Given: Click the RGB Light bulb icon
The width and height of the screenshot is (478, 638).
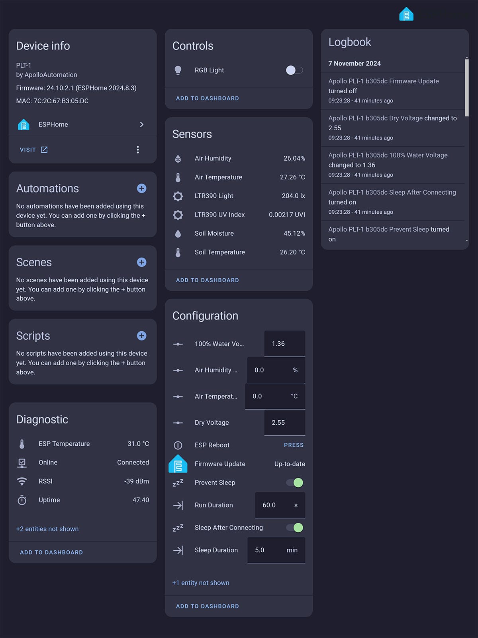Looking at the screenshot, I should [x=178, y=70].
